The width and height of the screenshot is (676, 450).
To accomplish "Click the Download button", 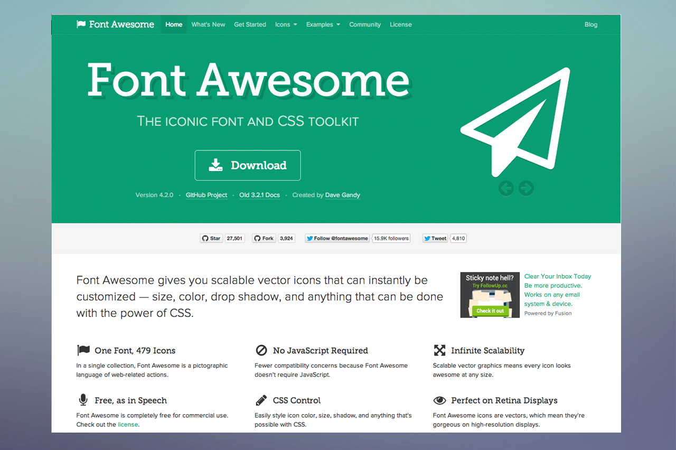I will point(248,165).
